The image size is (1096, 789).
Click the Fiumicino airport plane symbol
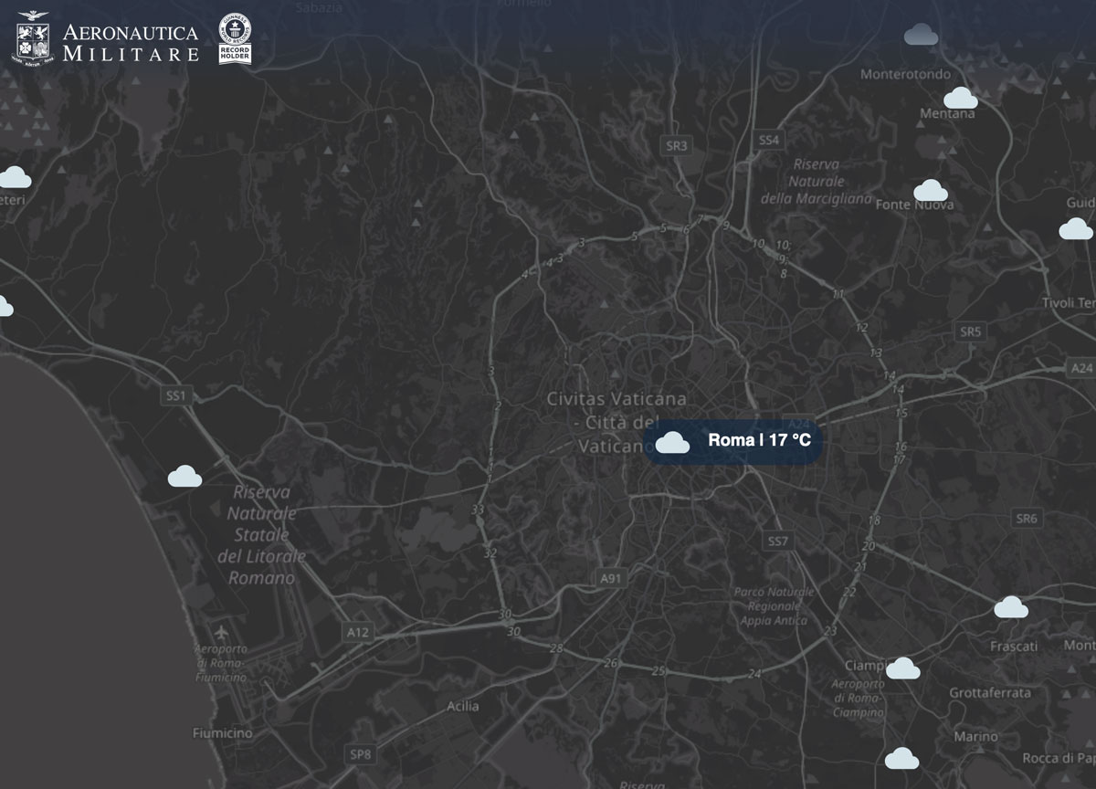click(x=221, y=633)
